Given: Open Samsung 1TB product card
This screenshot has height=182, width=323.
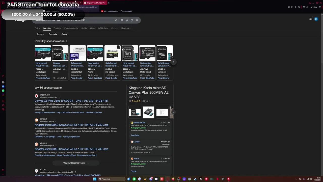Looking at the screenshot, I should [x=77, y=62].
